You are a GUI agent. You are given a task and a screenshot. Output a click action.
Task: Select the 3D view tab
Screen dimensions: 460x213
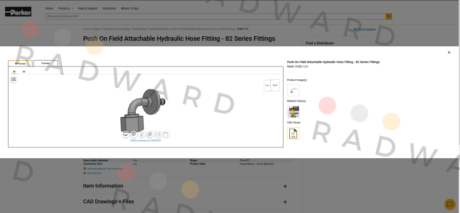14,72
